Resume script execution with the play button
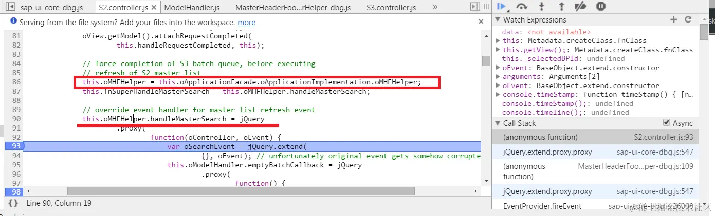The height and width of the screenshot is (216, 715). (502, 7)
